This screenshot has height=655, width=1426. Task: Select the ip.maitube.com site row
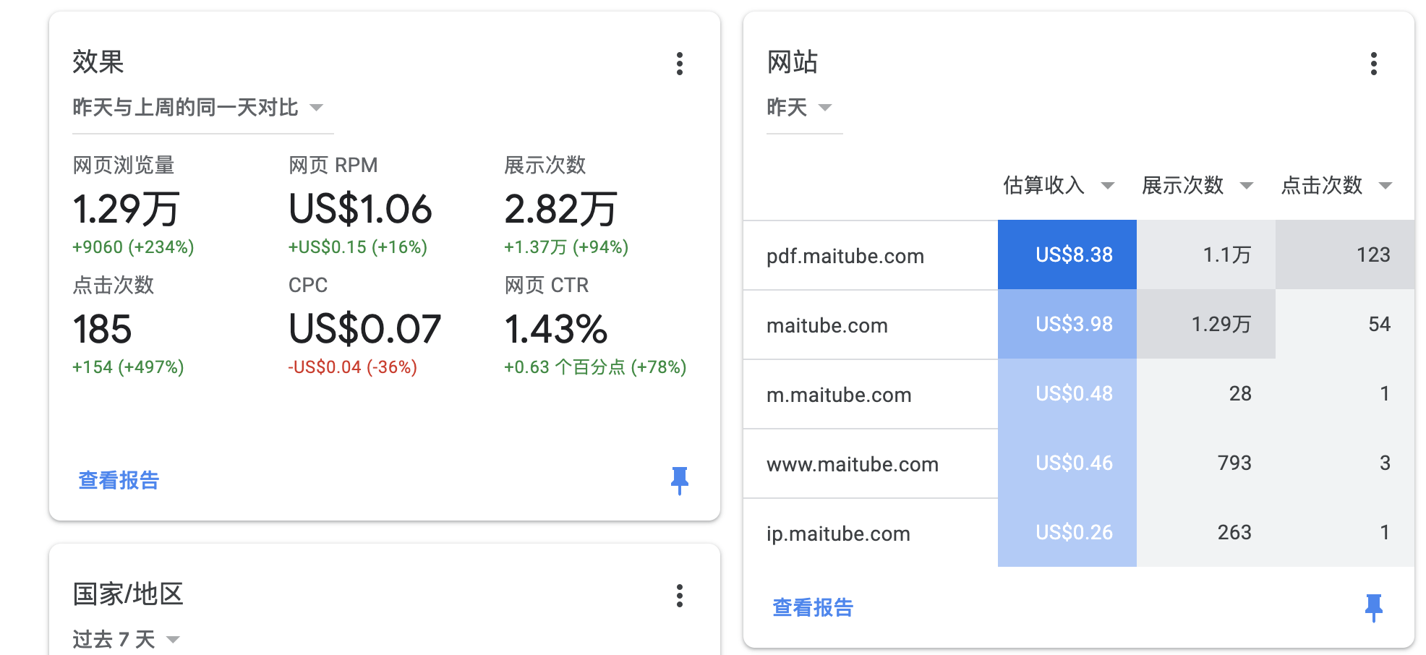point(1079,533)
